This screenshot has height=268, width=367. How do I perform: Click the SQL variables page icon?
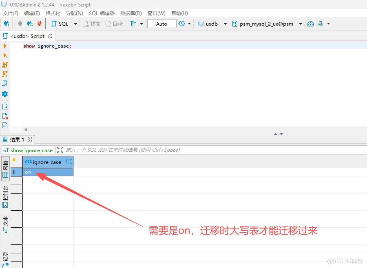pos(5,125)
